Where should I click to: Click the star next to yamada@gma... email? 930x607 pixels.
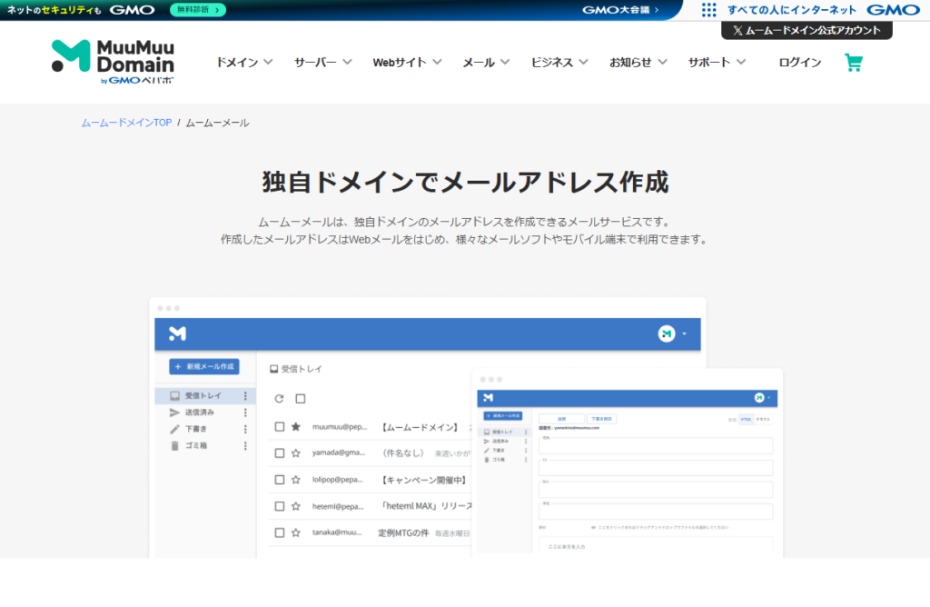tap(295, 453)
